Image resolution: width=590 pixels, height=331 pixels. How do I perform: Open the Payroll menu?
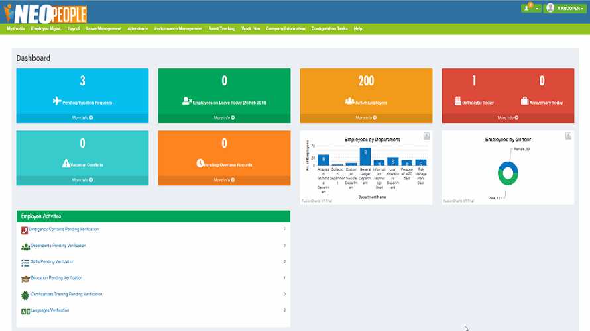74,29
